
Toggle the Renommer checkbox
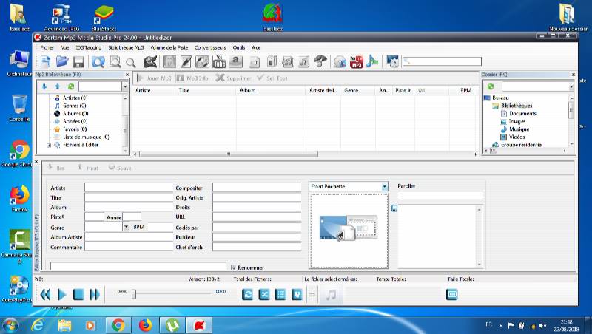(x=233, y=267)
